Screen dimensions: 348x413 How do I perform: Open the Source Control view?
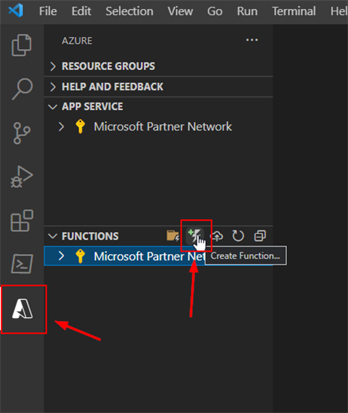click(x=22, y=133)
